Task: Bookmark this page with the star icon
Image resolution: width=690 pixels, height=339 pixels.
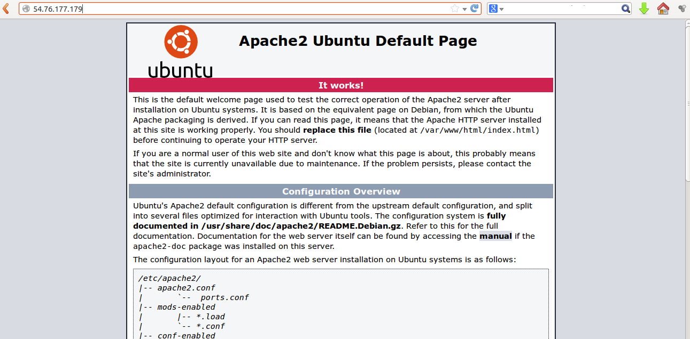Action: (x=454, y=9)
